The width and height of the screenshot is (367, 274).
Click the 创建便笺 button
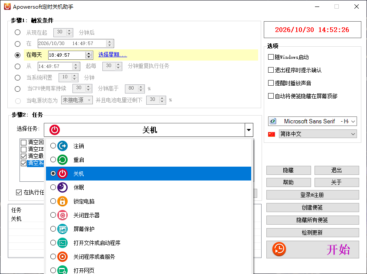pyautogui.click(x=312, y=207)
